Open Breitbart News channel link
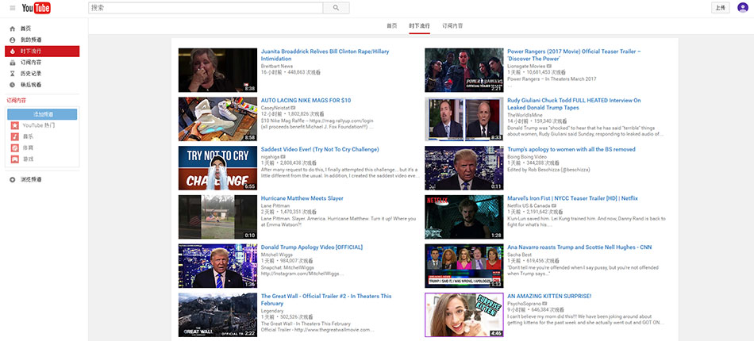The height and width of the screenshot is (341, 754). coord(276,66)
